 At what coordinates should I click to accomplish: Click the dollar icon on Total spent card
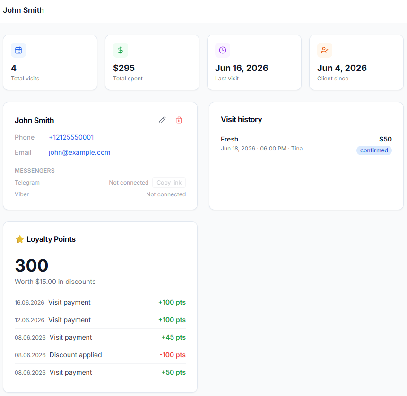tap(121, 50)
